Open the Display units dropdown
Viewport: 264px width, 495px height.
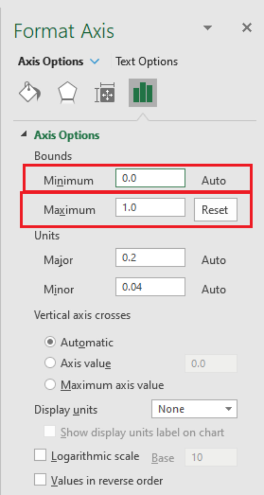[194, 409]
